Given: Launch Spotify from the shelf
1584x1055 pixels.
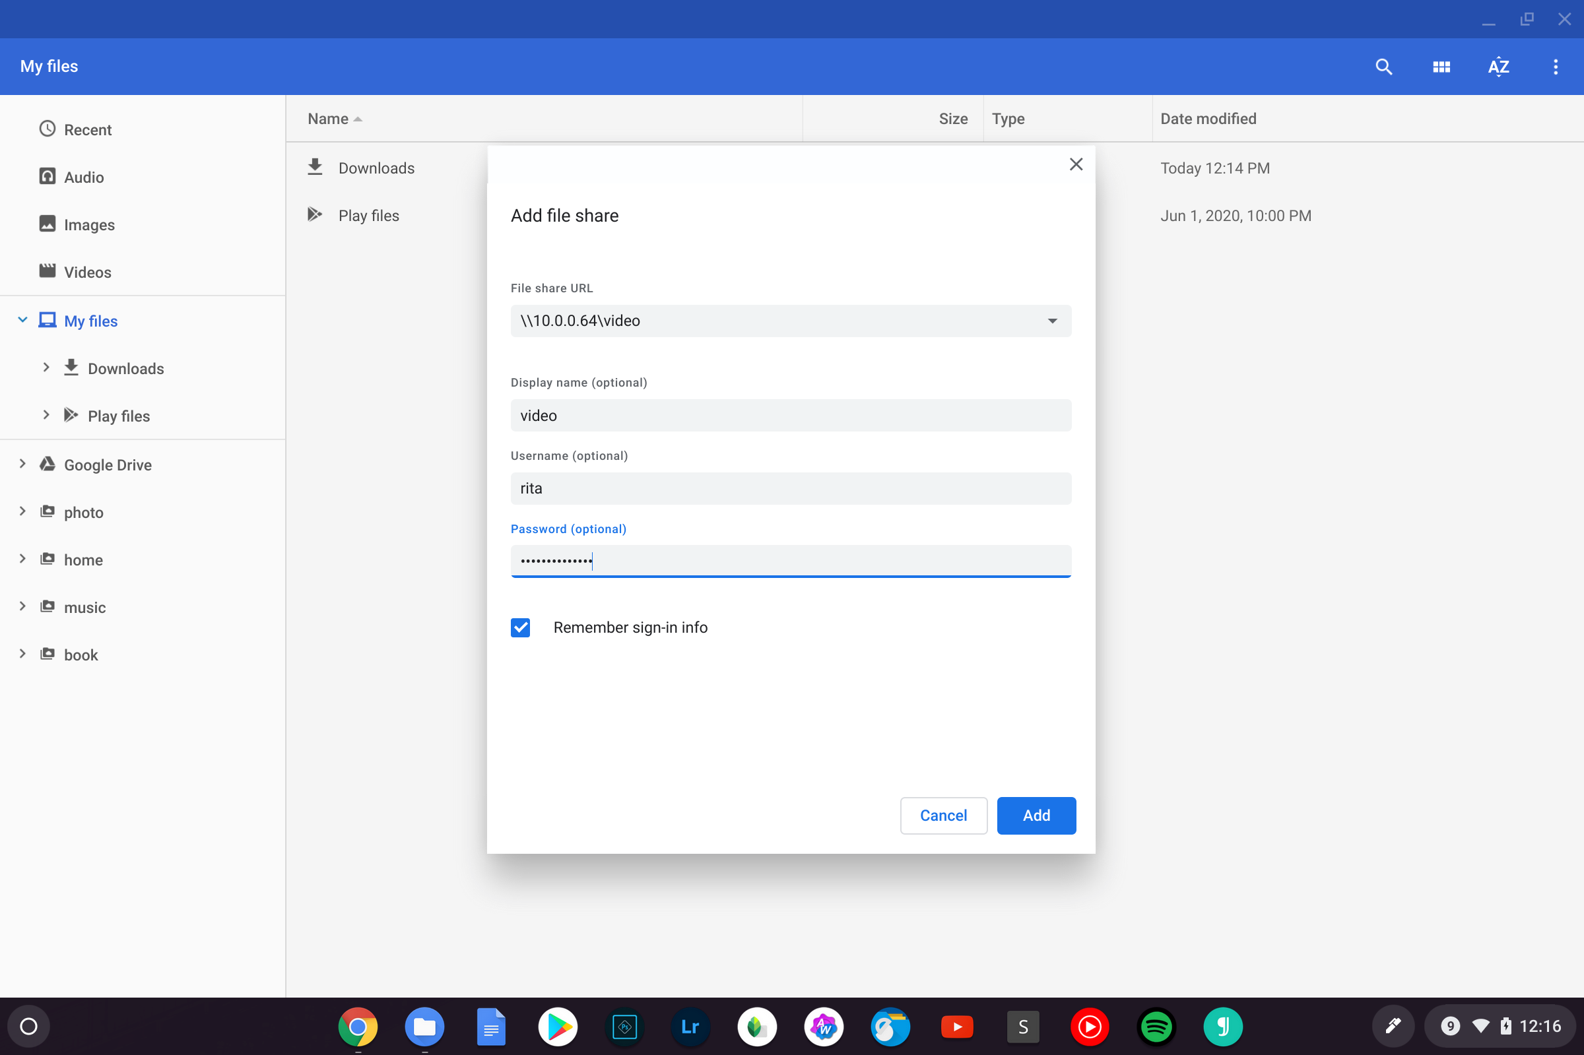Looking at the screenshot, I should click(1156, 1026).
